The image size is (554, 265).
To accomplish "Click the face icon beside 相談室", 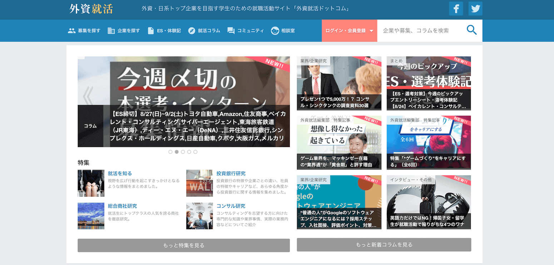I will (x=275, y=31).
